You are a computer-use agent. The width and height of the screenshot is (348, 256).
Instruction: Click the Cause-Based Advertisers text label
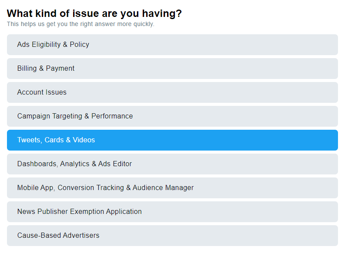click(x=58, y=236)
